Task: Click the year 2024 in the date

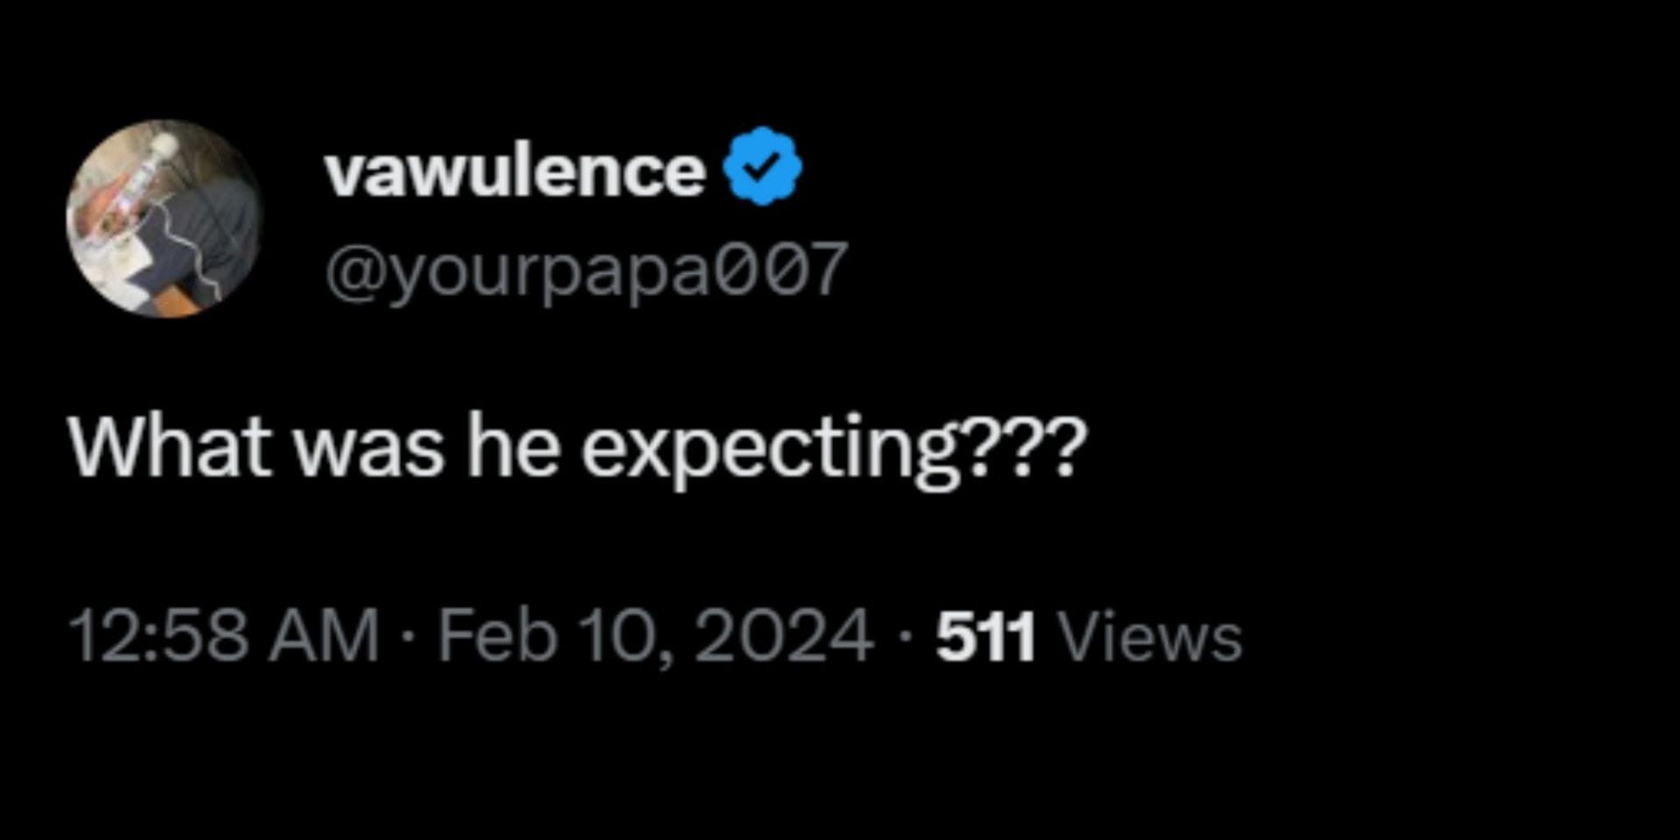Action: pos(783,636)
